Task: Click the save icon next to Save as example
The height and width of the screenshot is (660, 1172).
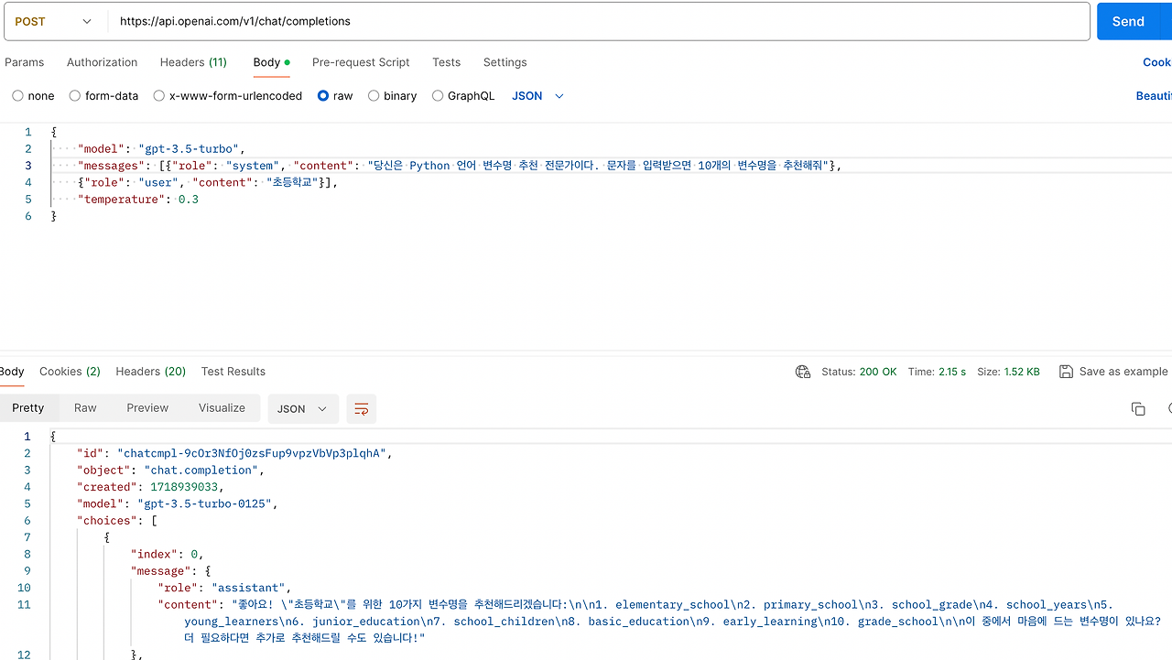Action: pos(1066,372)
